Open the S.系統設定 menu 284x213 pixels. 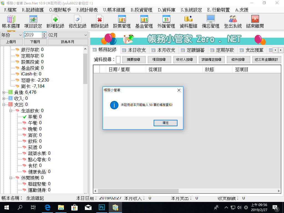191,10
